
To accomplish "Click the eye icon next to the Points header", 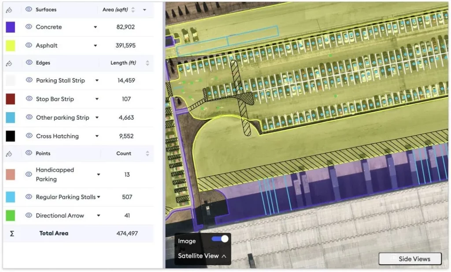I will 28,153.
